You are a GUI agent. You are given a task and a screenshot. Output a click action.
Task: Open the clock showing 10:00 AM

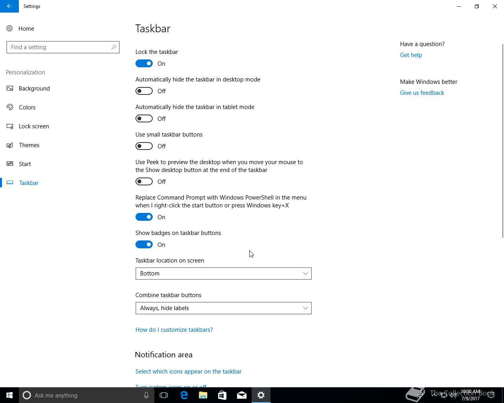coord(471,395)
